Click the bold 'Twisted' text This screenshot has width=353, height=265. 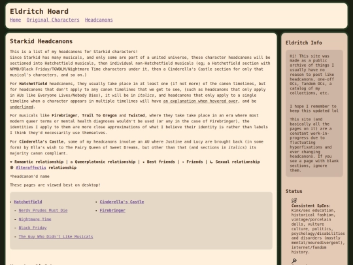click(137, 116)
